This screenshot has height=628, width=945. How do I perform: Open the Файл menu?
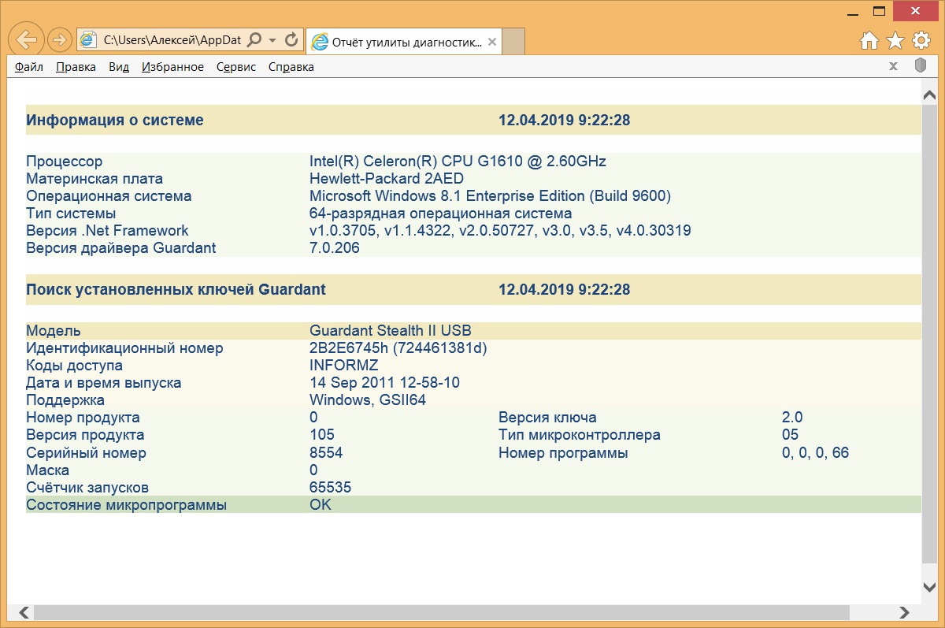(x=29, y=67)
